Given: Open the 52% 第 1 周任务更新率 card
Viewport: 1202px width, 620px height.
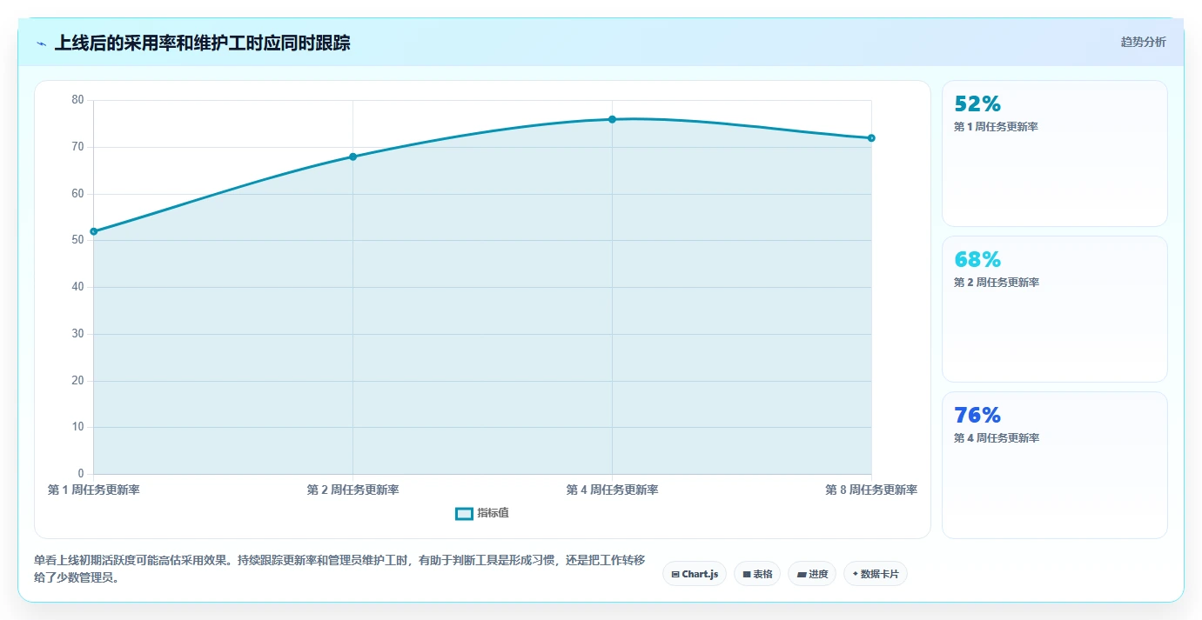Looking at the screenshot, I should click(x=1055, y=154).
